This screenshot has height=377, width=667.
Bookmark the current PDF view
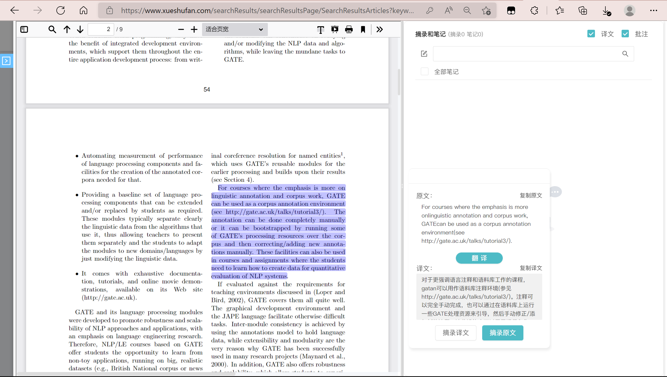tap(363, 29)
